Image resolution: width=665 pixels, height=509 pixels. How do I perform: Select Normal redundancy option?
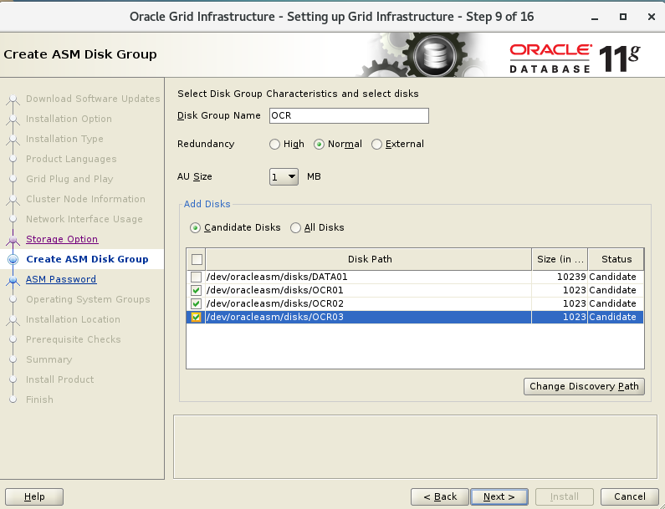[x=319, y=144]
